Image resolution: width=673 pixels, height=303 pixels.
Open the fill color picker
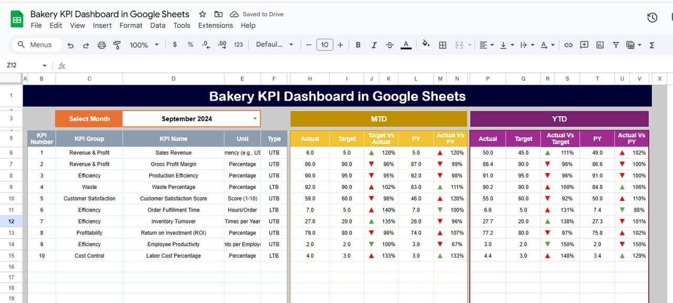click(426, 45)
